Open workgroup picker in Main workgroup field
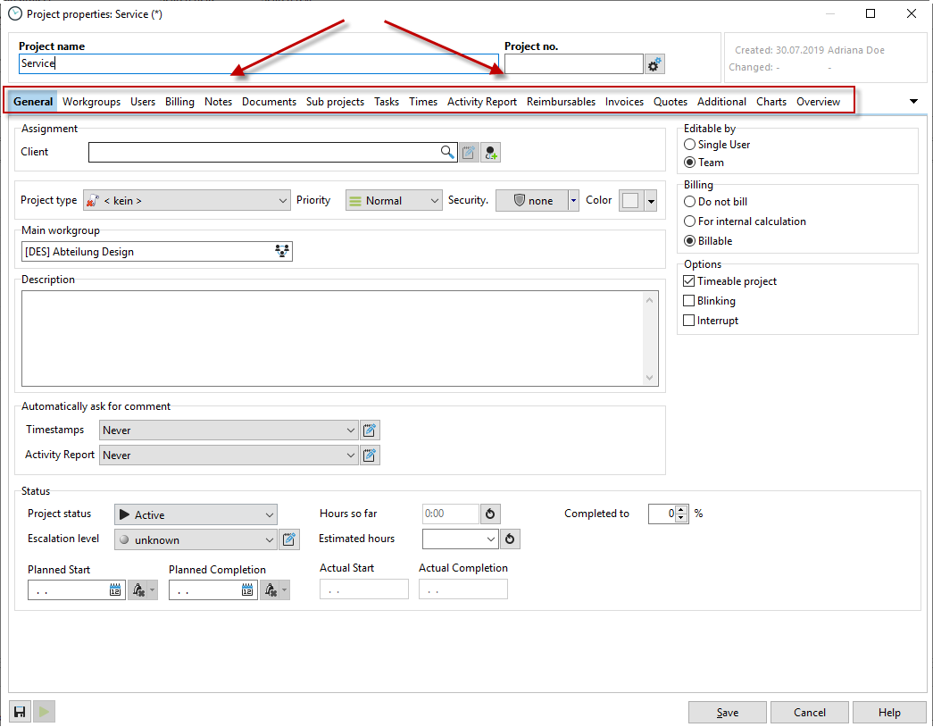This screenshot has height=727, width=933. pyautogui.click(x=283, y=252)
